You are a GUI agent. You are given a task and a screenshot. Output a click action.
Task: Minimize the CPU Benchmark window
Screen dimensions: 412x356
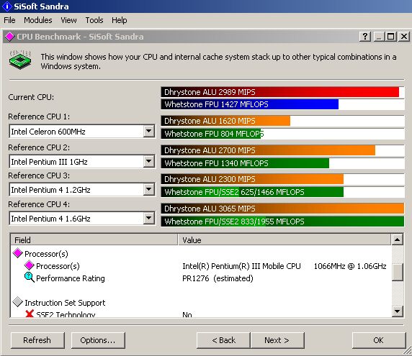coord(379,37)
